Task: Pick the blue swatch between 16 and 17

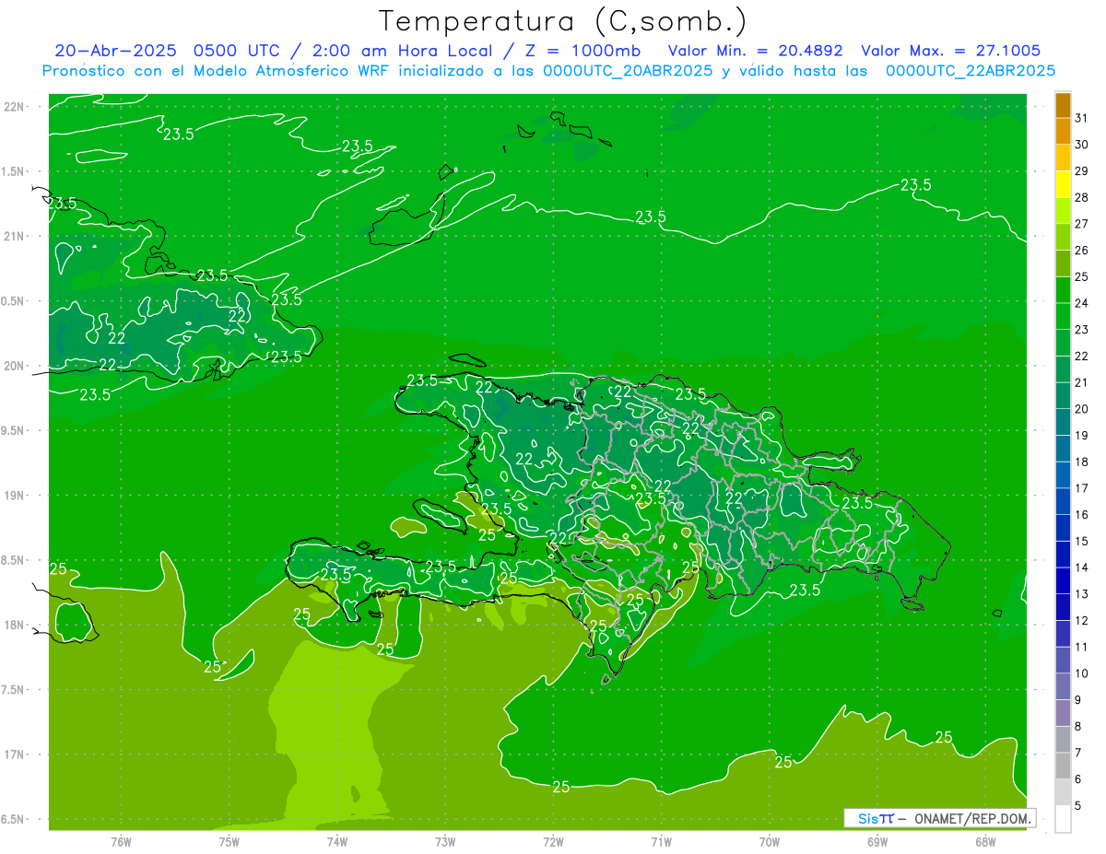Action: [1063, 501]
